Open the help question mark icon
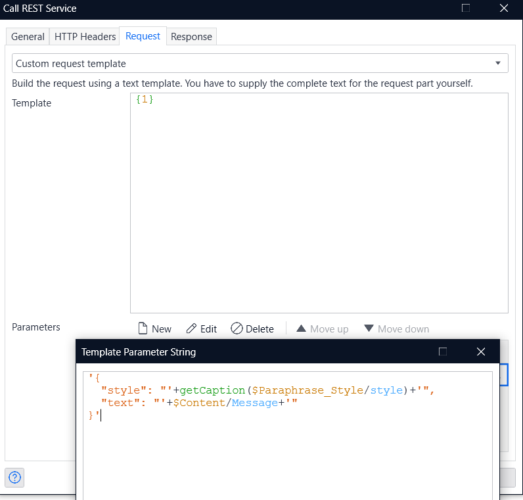Screen dimensions: 523x500 click(x=14, y=477)
